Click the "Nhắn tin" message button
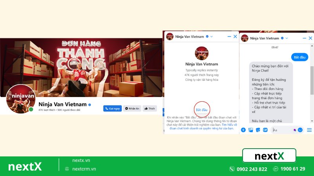 coord(132,108)
